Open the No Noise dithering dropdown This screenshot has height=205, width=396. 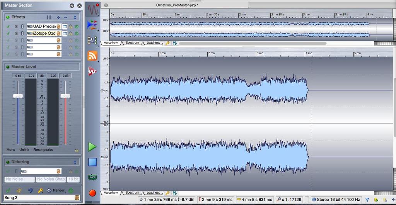coord(20,179)
